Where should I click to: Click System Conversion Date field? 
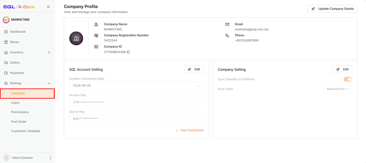[136, 86]
